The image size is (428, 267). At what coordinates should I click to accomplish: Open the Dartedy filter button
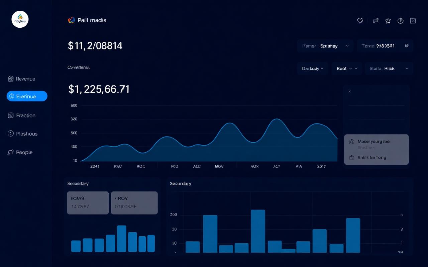[312, 68]
